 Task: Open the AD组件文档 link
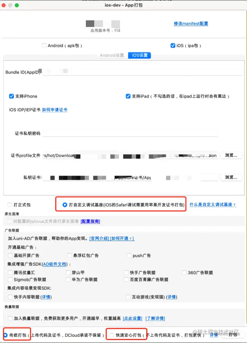pyautogui.click(x=55, y=264)
